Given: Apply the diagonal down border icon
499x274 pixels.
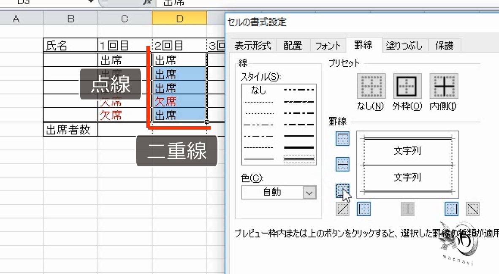Looking at the screenshot, I should [472, 209].
